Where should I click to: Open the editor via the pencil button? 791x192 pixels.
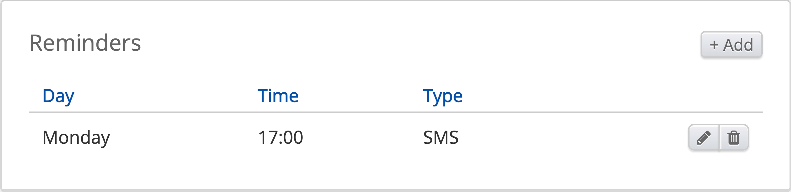point(704,137)
